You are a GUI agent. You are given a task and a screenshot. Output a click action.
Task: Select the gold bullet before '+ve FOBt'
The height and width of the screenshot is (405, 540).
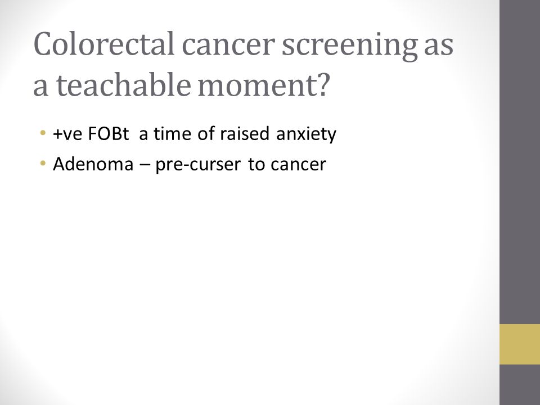43,133
